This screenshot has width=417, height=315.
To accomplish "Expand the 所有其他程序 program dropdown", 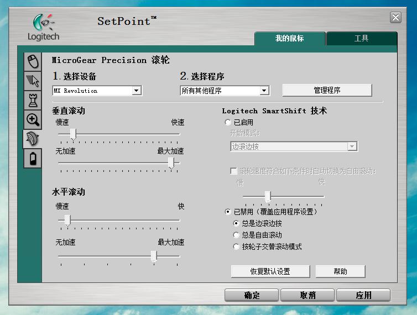I will coord(264,91).
